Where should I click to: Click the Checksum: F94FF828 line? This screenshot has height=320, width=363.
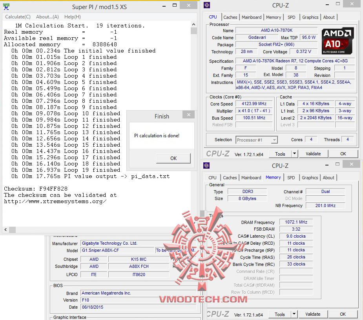(36, 189)
